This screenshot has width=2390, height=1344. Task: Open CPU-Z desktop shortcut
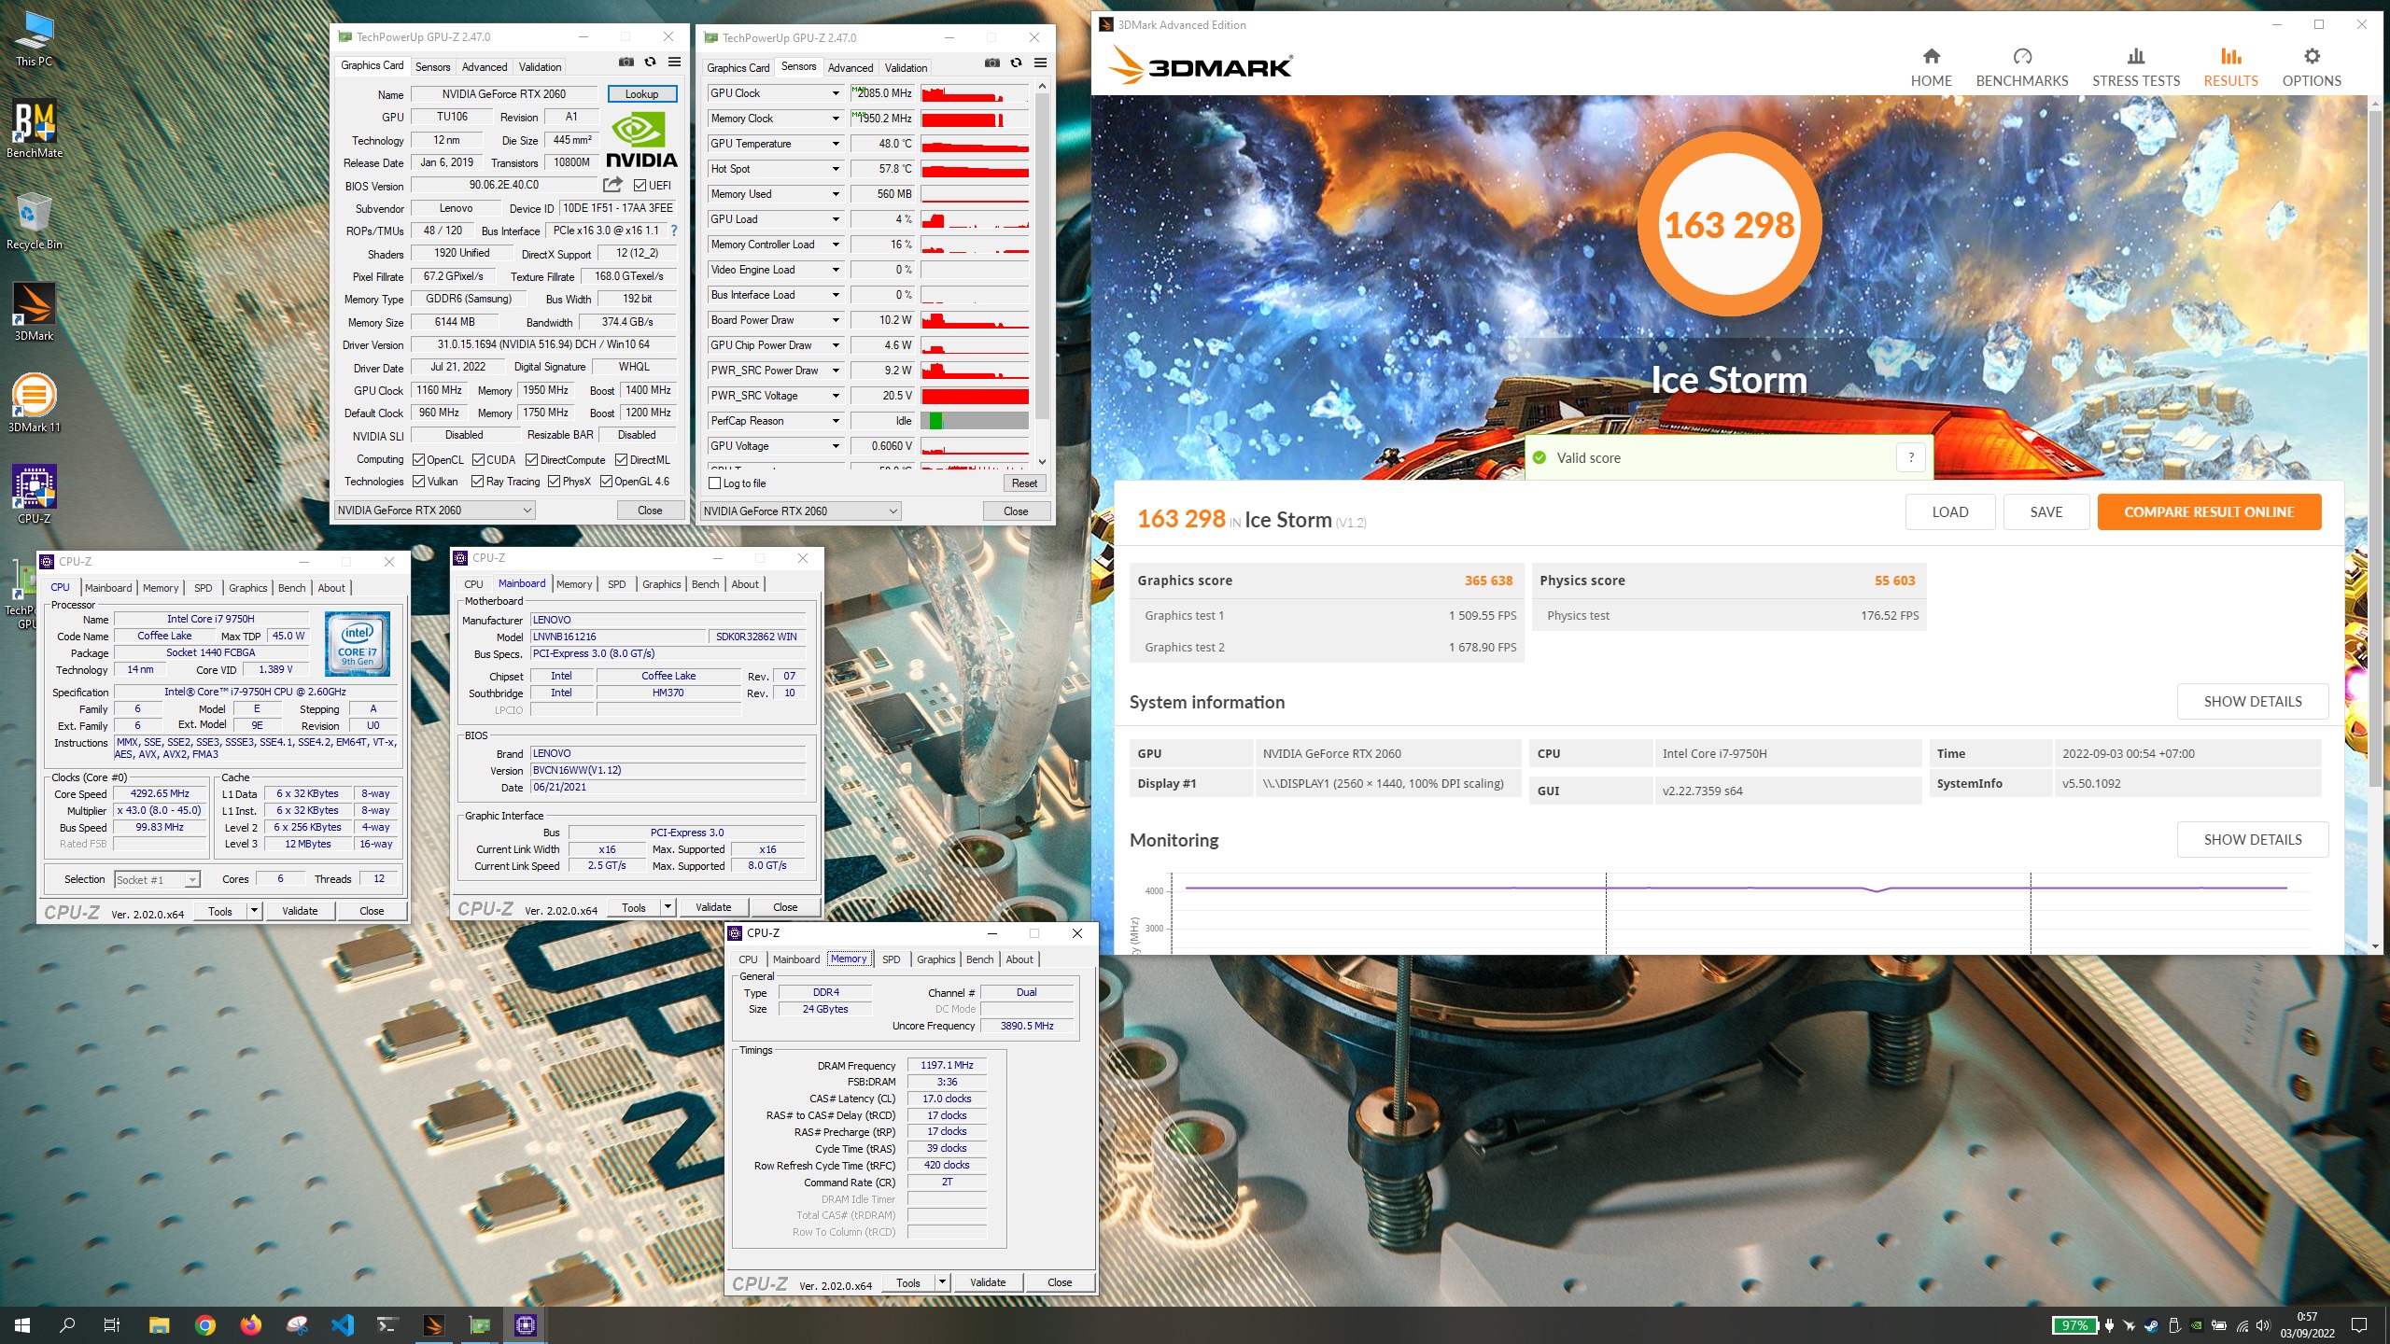(35, 495)
